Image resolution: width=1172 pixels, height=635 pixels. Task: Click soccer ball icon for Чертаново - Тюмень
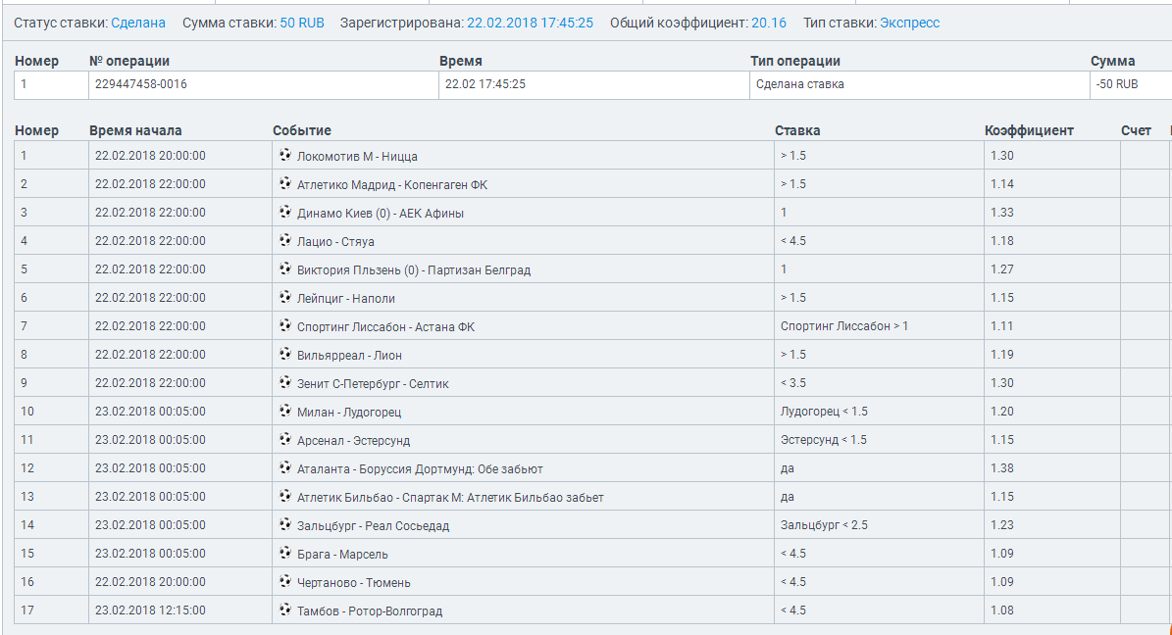pyautogui.click(x=284, y=580)
